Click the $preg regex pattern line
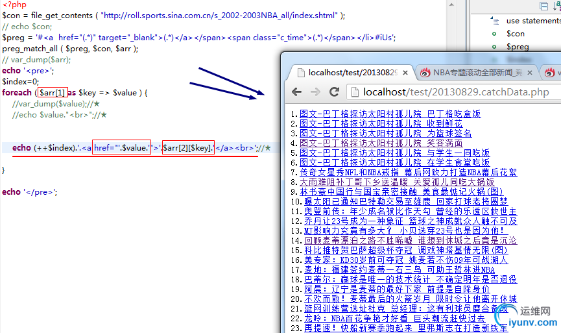The width and height of the screenshot is (561, 333). (199, 38)
